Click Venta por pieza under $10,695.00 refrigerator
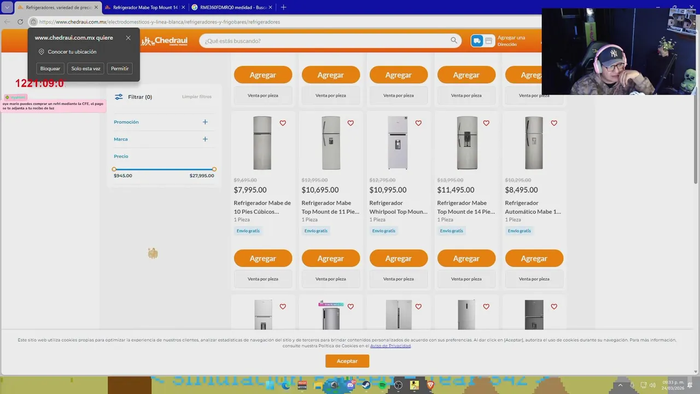The image size is (700, 394). pos(331,279)
